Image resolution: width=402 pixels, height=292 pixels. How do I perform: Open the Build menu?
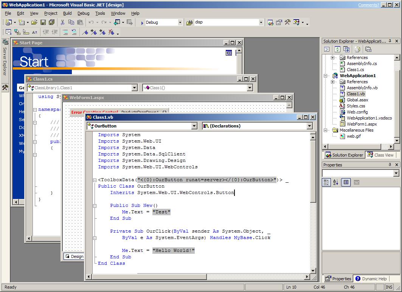tap(67, 13)
